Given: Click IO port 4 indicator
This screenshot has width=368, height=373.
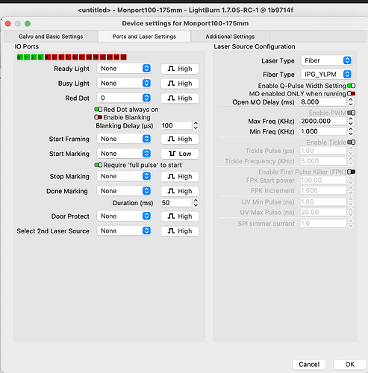Looking at the screenshot, I should click(x=47, y=57).
